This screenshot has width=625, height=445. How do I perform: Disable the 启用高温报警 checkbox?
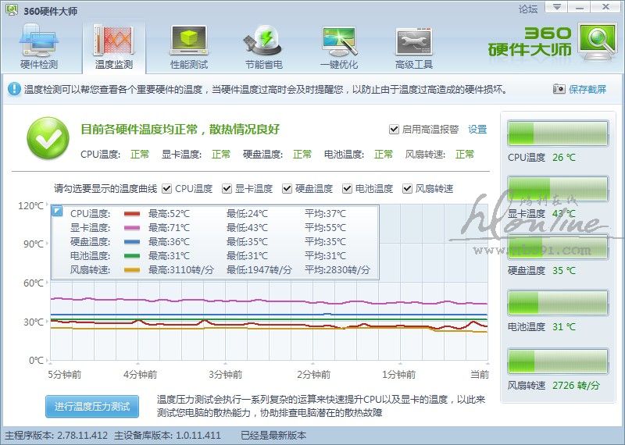click(394, 130)
